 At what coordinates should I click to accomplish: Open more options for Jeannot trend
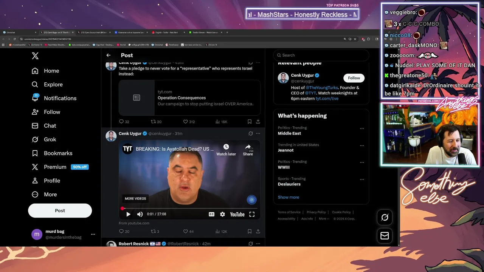pyautogui.click(x=362, y=145)
